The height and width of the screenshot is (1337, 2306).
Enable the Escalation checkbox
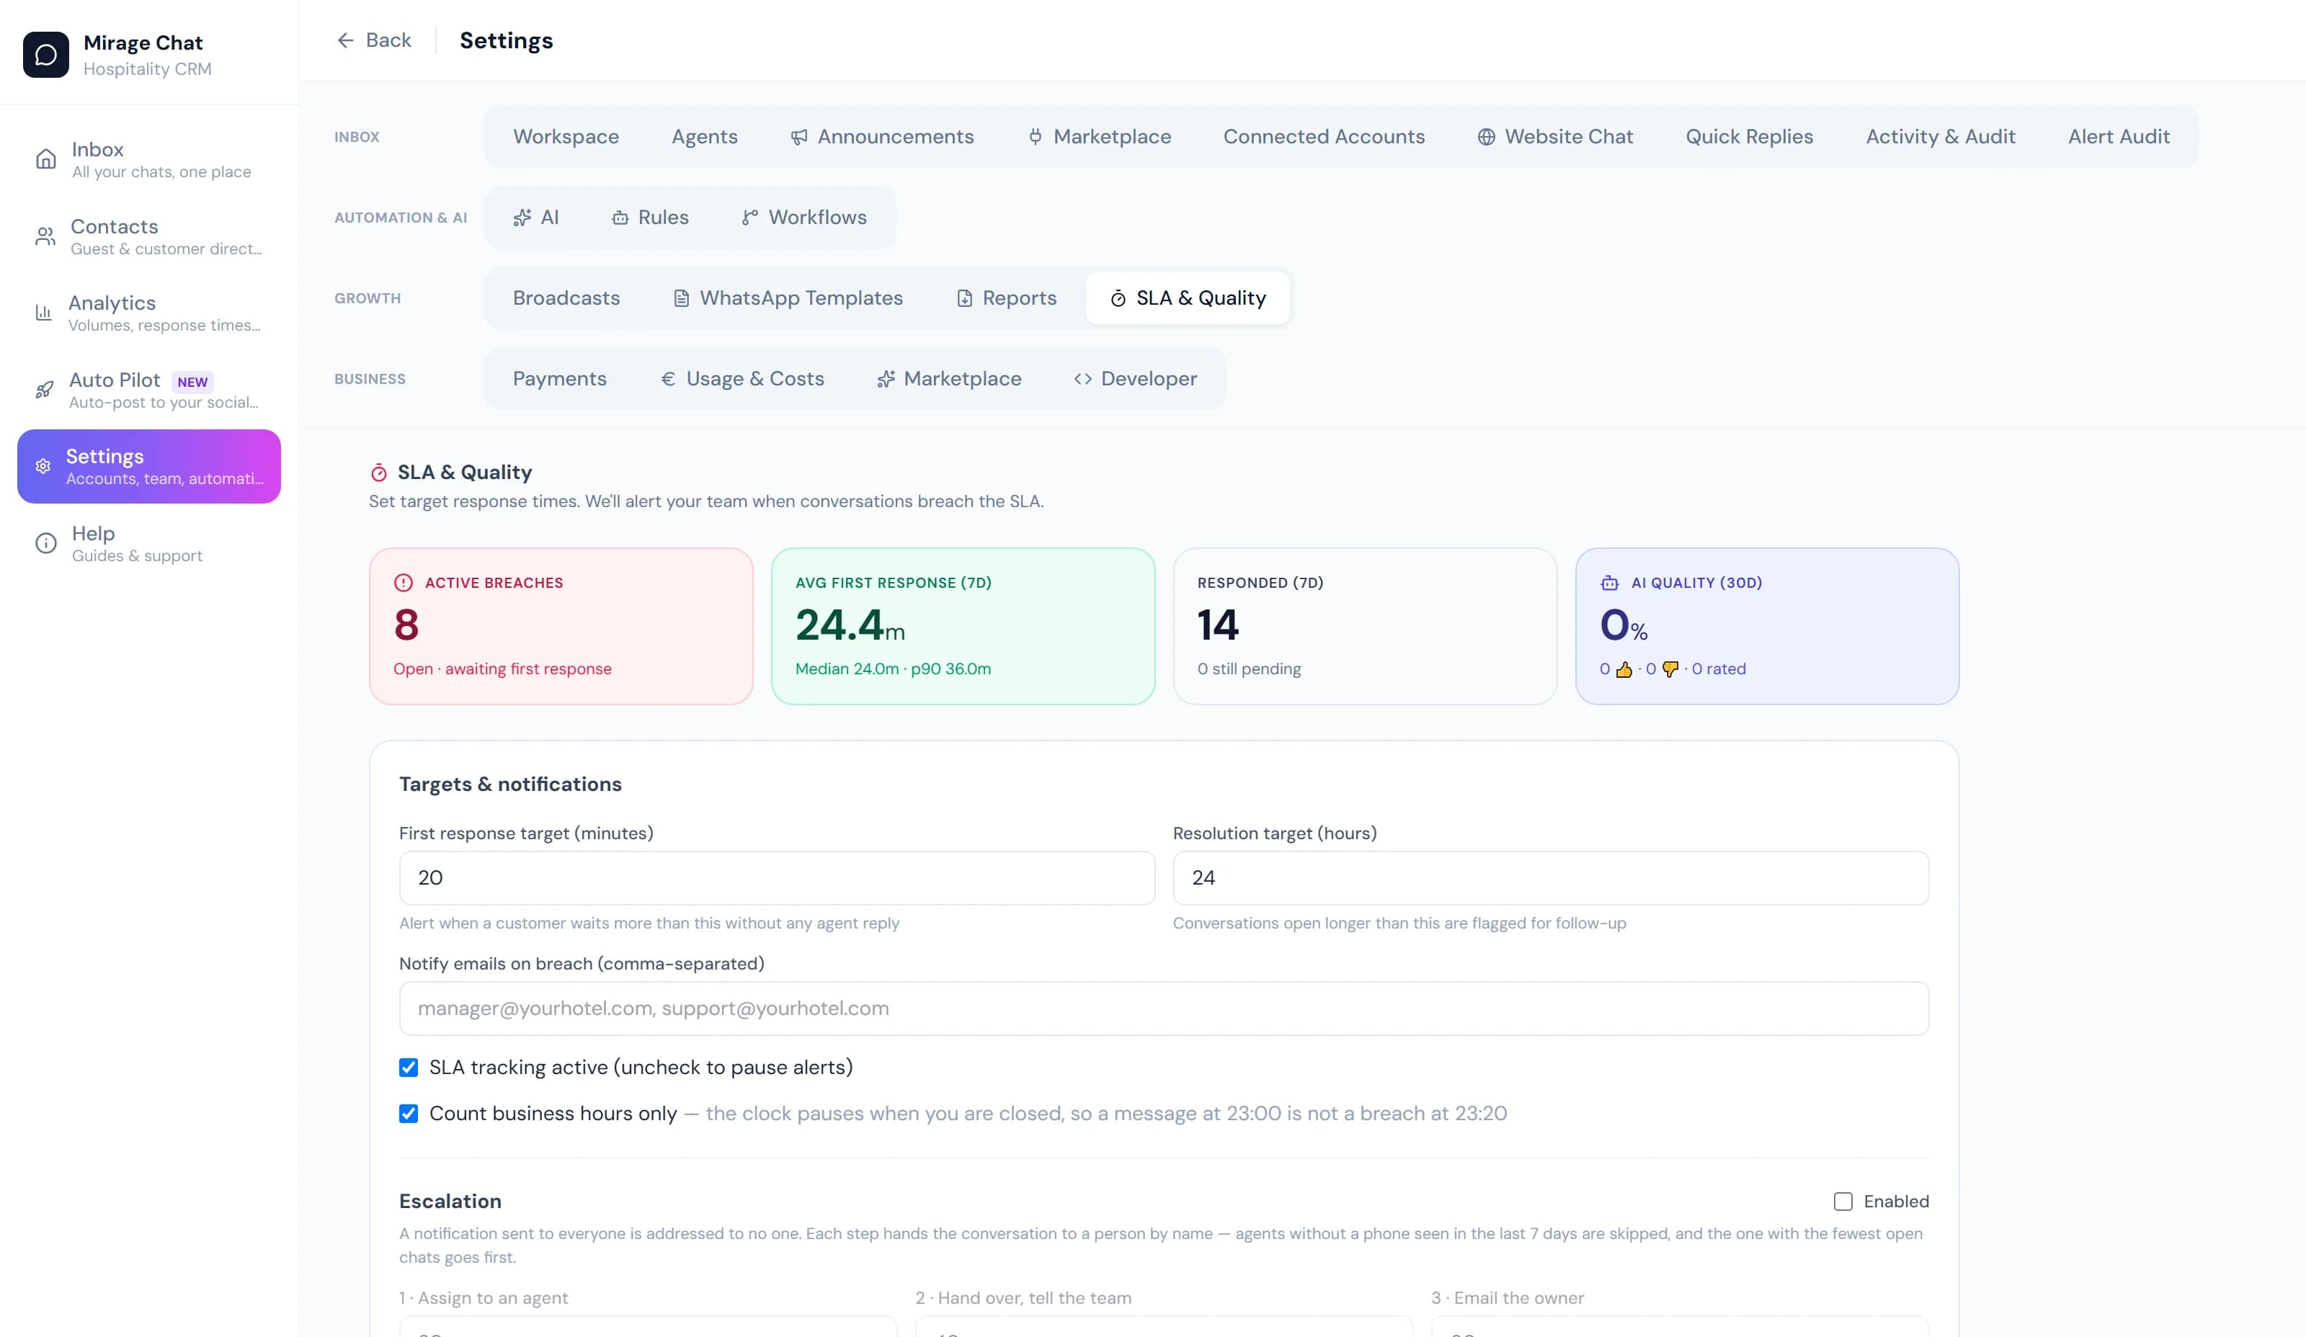(1843, 1201)
